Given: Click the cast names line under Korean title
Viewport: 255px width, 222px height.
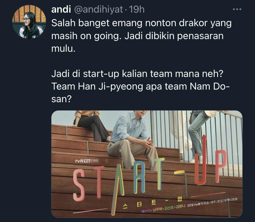Looking at the screenshot, I should [163, 209].
